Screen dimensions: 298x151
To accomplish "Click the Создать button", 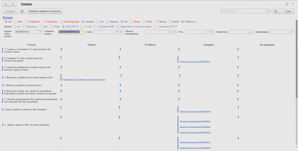I will tap(10, 11).
